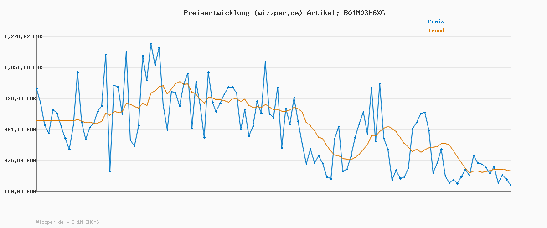Click the Preis legend label

(x=436, y=21)
